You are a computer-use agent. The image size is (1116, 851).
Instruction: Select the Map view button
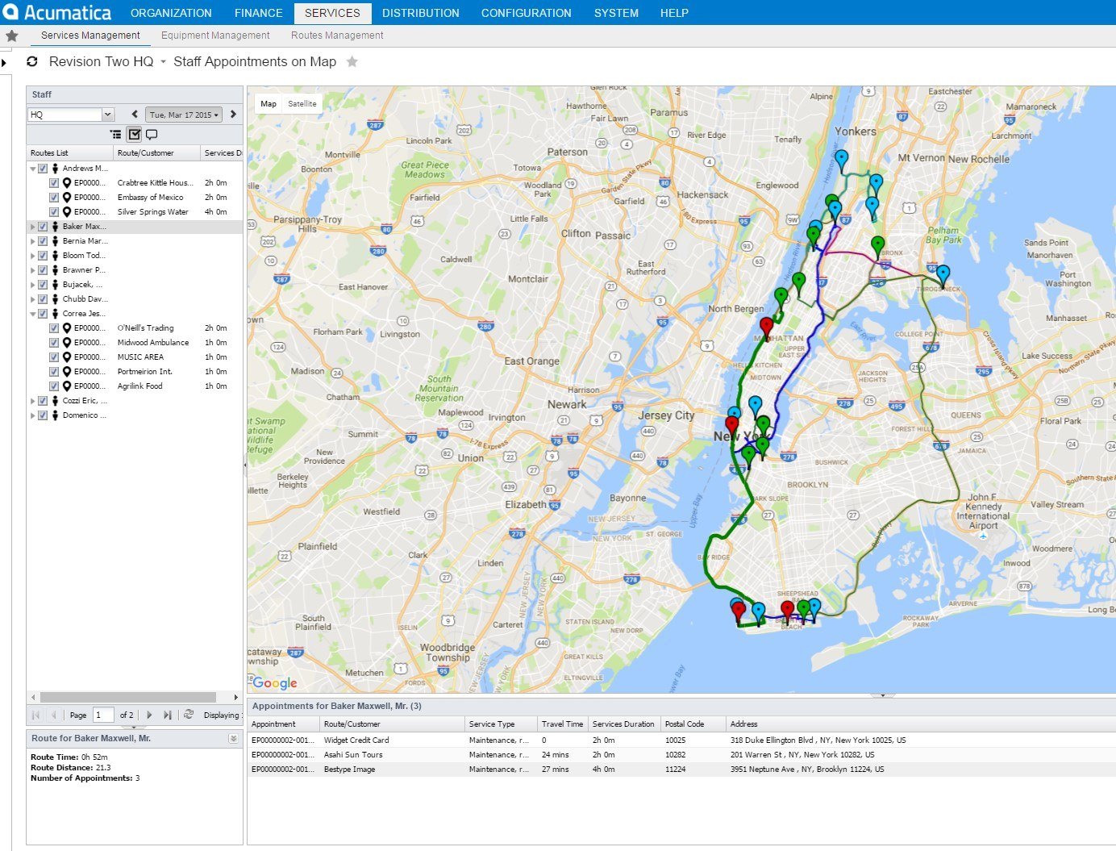click(269, 103)
